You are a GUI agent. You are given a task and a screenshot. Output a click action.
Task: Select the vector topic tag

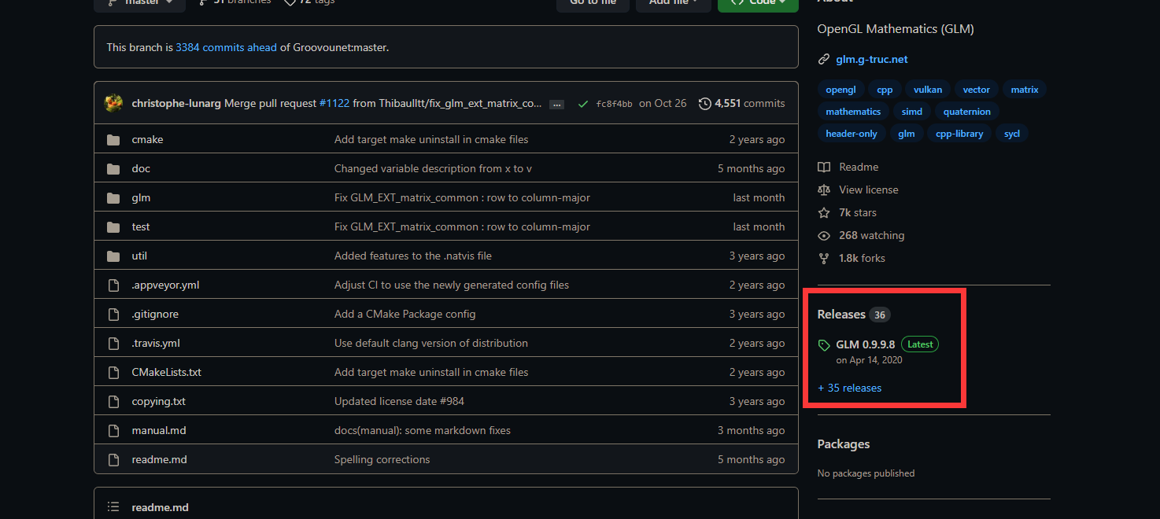[x=977, y=90]
